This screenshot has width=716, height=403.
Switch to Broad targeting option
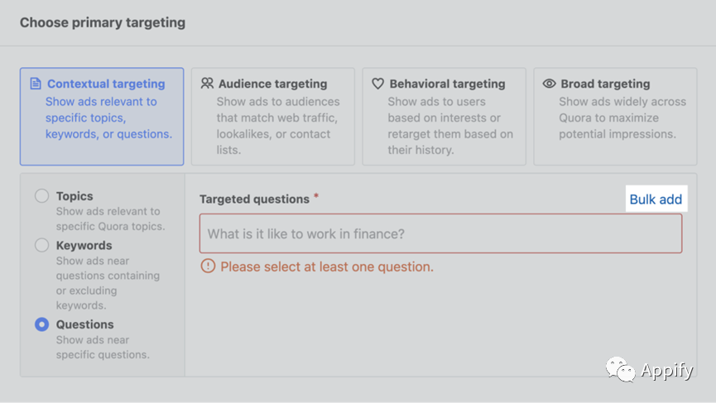(x=616, y=117)
